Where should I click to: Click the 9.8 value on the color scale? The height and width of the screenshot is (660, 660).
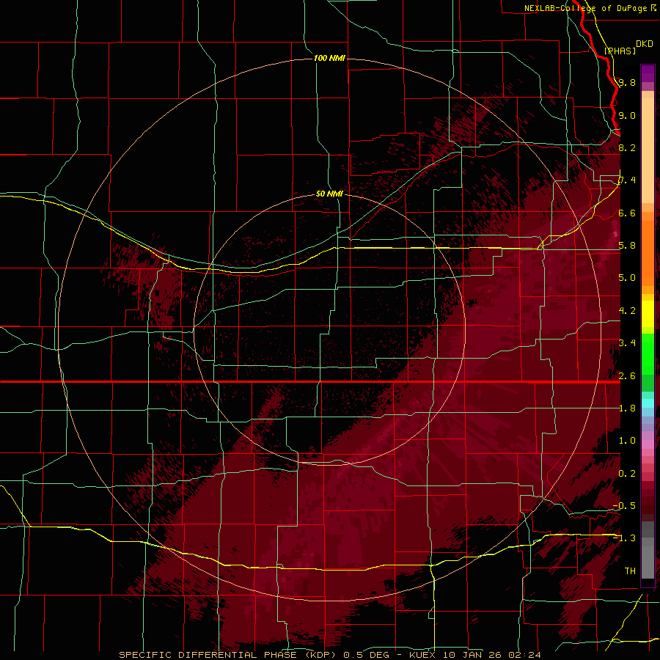(627, 82)
